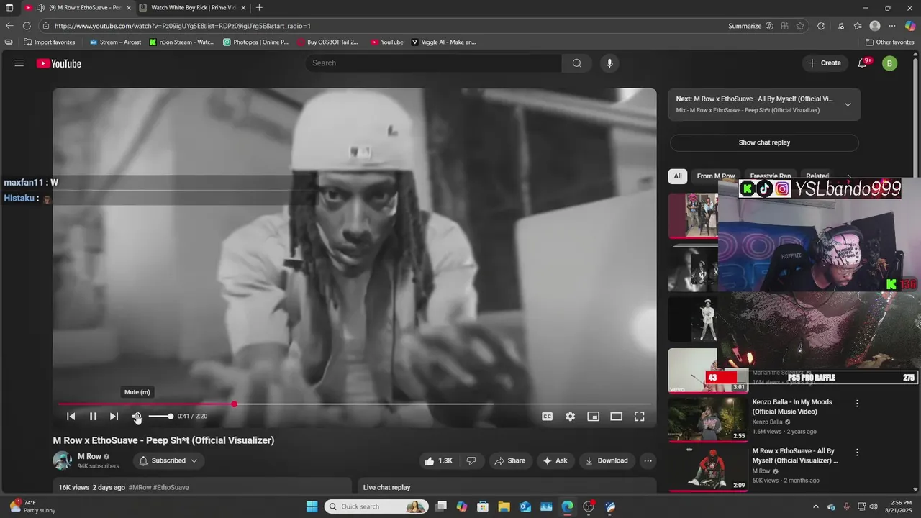Mute the video with the speaker button
This screenshot has width=921, height=518.
[136, 417]
